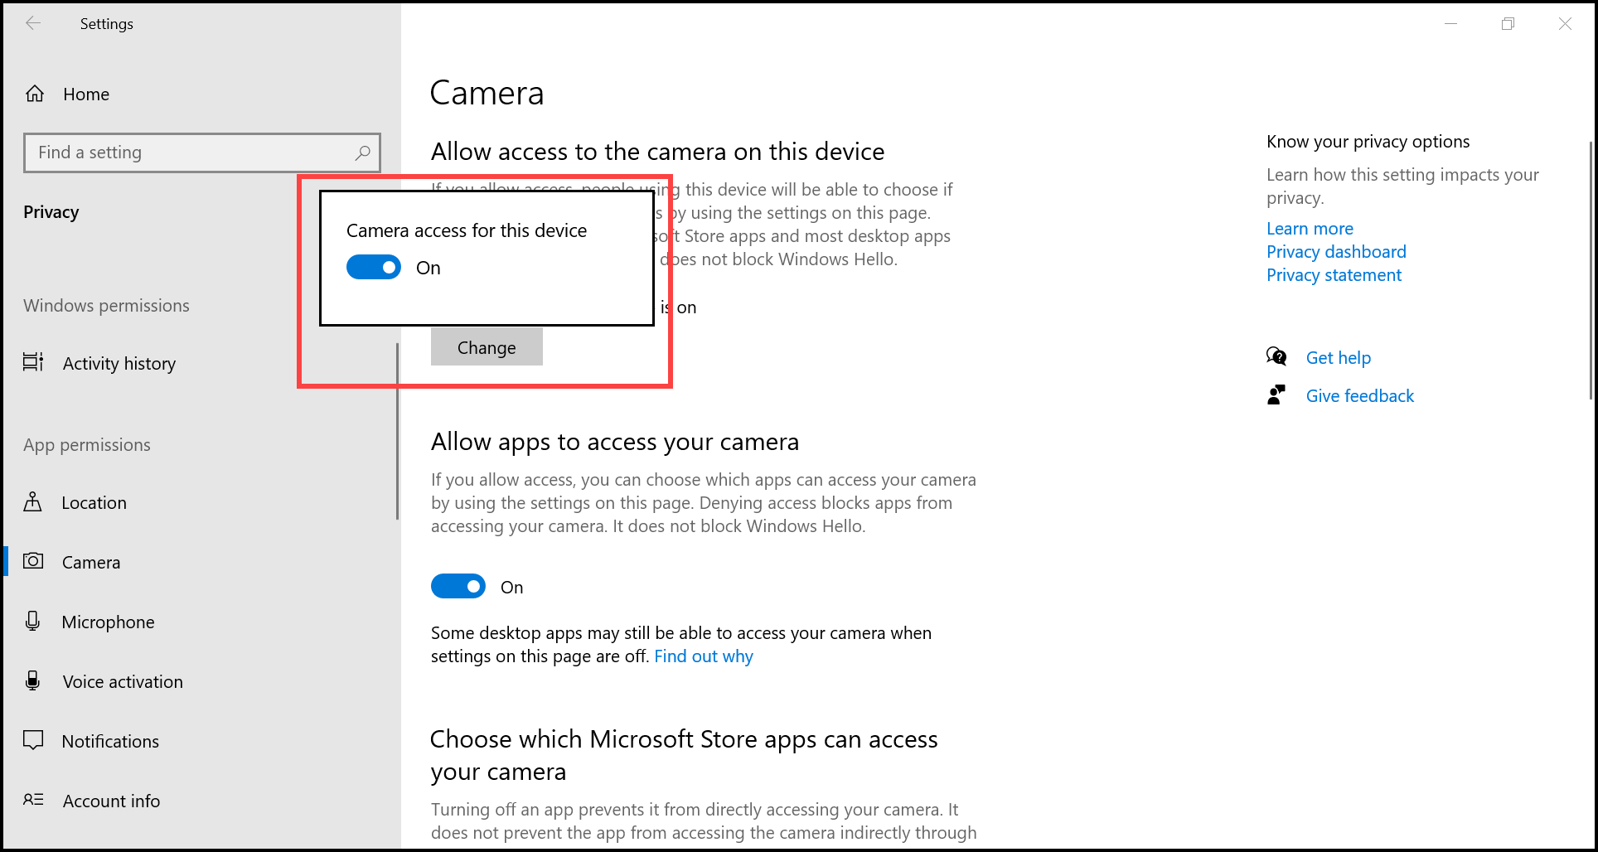Screen dimensions: 1598x852
Task: Open Account info permissions
Action: [x=111, y=801]
